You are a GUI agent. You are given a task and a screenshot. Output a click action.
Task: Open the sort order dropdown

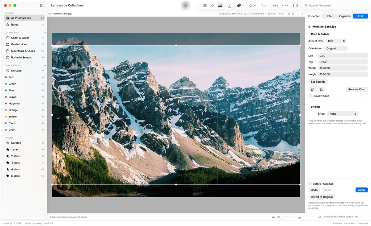[x=264, y=6]
